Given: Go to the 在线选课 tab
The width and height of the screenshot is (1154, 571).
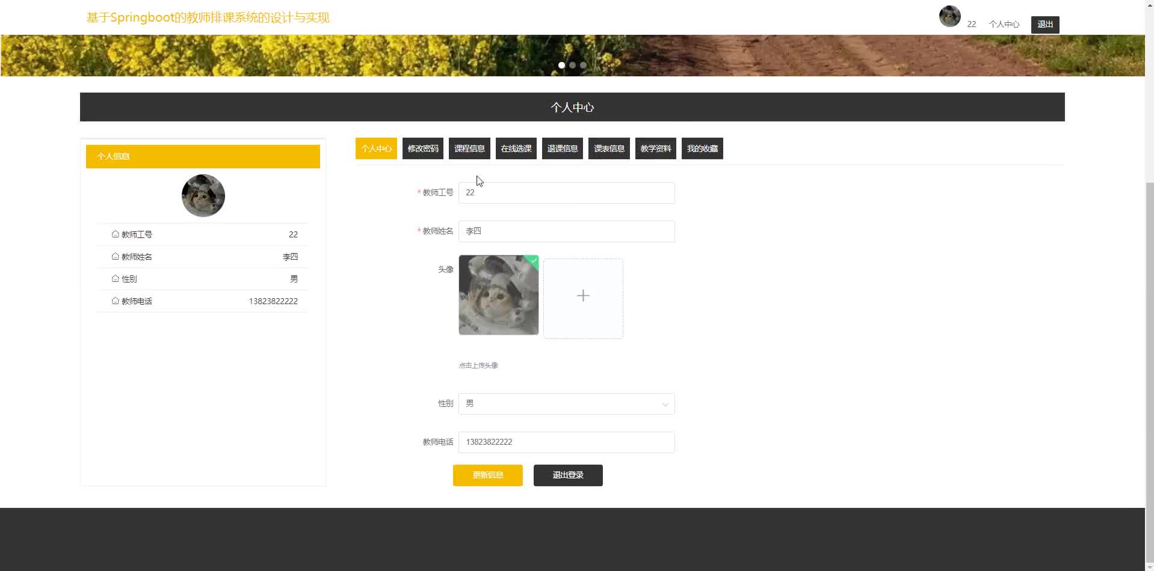Looking at the screenshot, I should tap(516, 148).
